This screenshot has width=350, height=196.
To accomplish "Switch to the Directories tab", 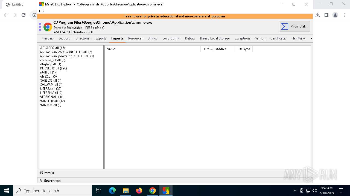I will pos(83,38).
